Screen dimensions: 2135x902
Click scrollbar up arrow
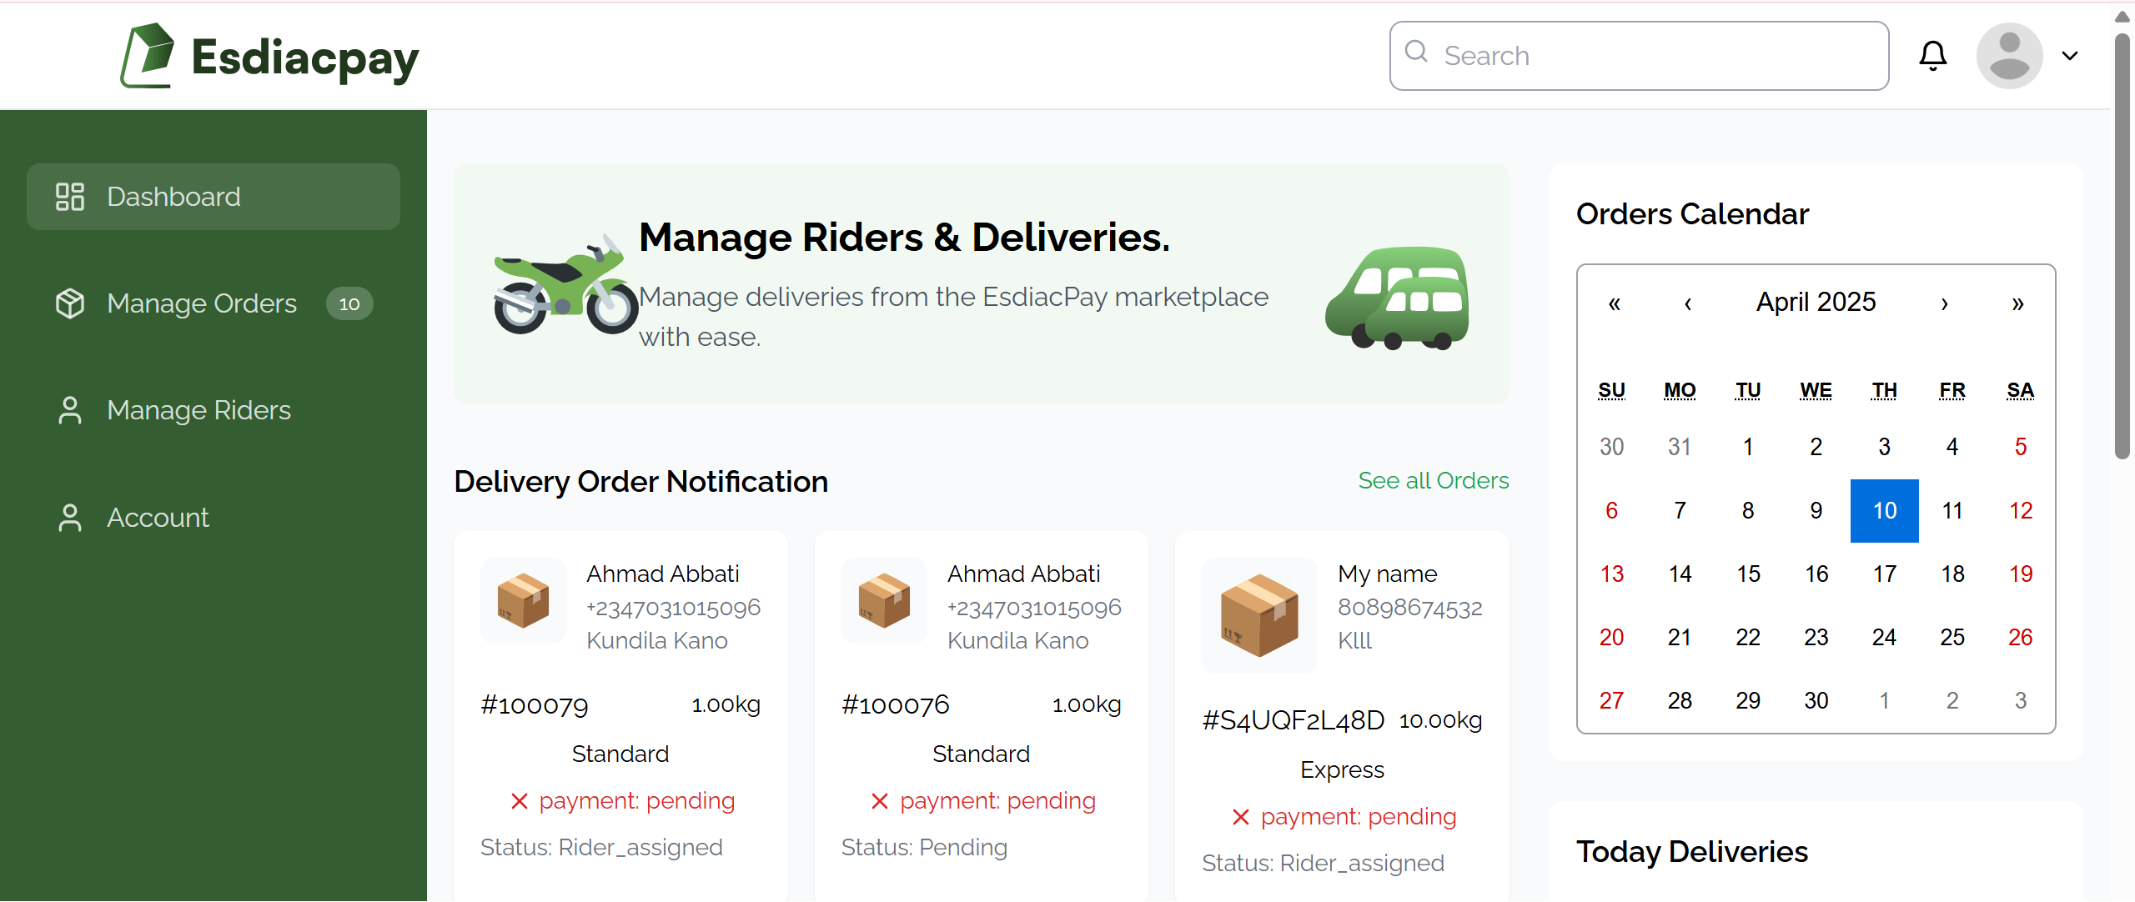point(2122,16)
